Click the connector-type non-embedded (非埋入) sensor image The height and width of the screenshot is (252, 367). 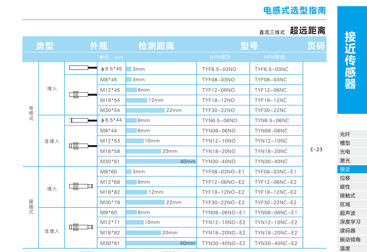click(81, 227)
